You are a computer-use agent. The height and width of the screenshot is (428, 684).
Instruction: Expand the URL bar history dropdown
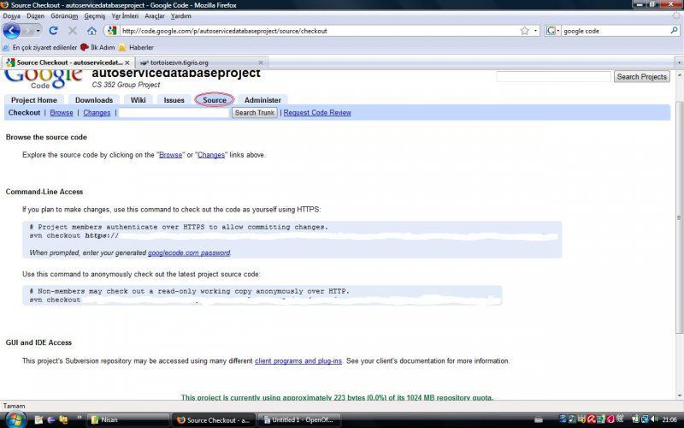(x=536, y=31)
